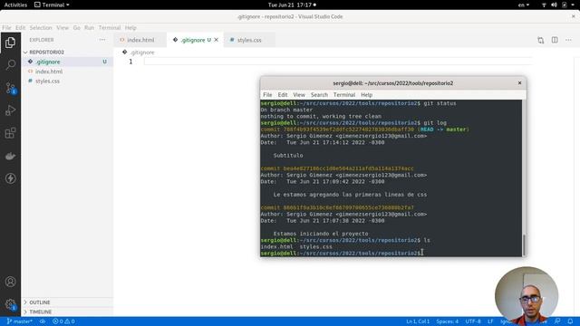Click Spaces: 4 indentation setting
This screenshot has width=580, height=326.
click(447, 321)
